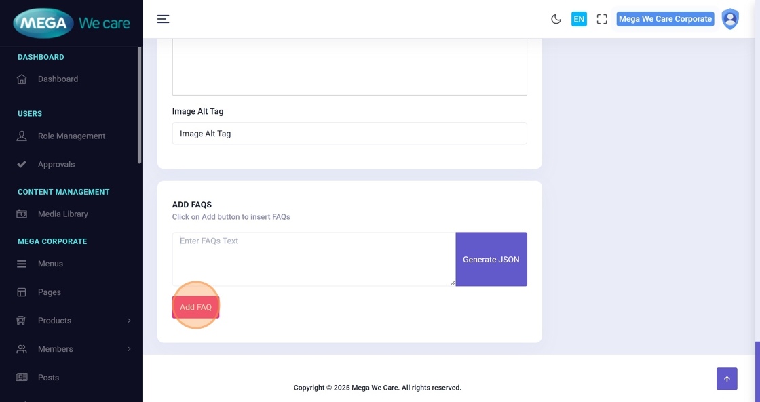Image resolution: width=760 pixels, height=402 pixels.
Task: Open the user profile avatar
Action: (x=730, y=19)
